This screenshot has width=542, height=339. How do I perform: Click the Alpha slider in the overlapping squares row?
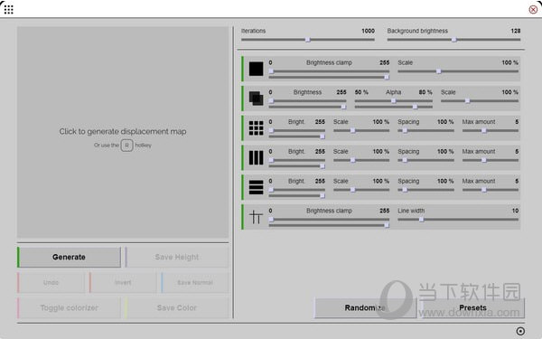click(393, 101)
